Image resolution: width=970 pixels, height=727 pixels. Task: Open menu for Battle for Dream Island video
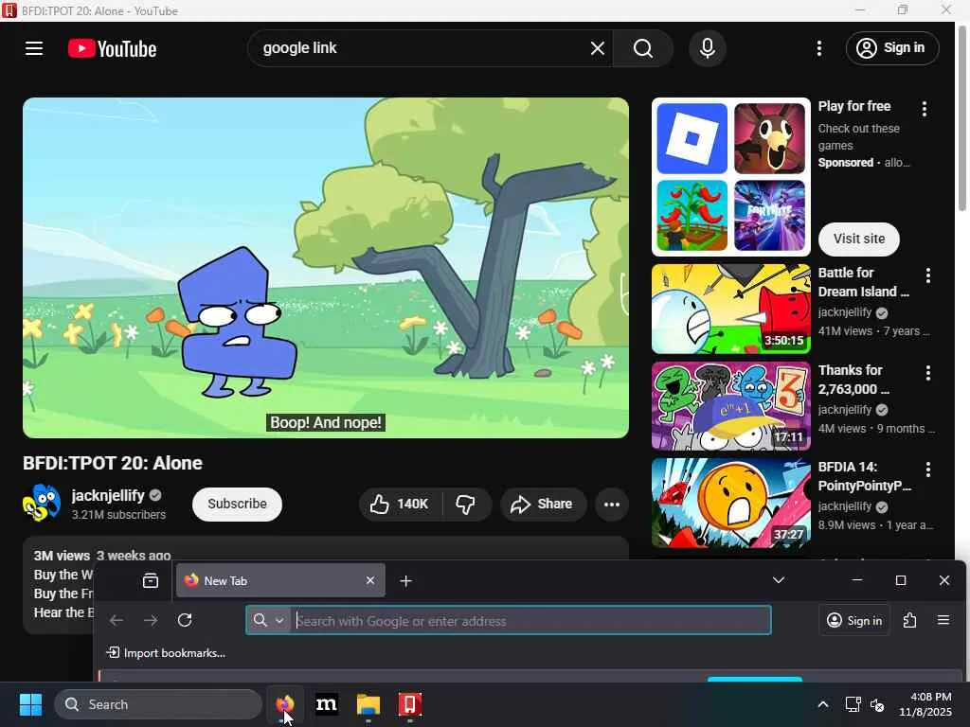pos(927,275)
